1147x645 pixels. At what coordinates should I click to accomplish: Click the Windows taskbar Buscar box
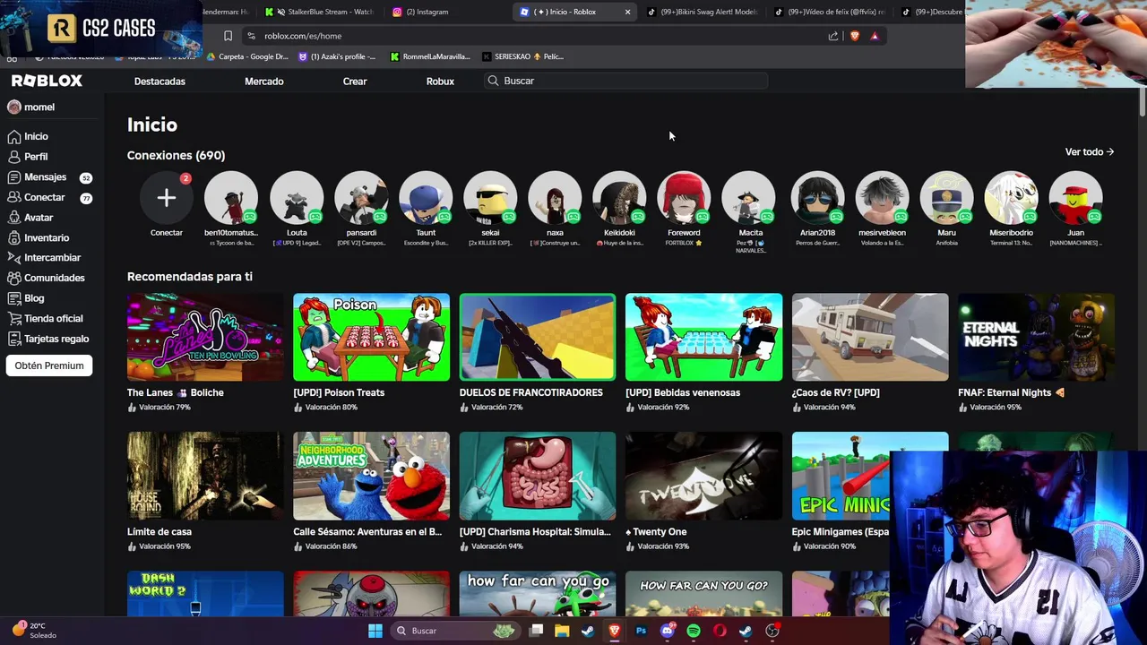pos(455,631)
